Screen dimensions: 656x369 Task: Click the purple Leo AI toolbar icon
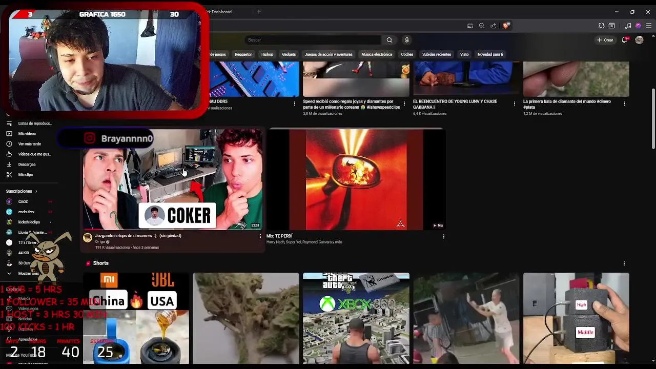(x=638, y=26)
